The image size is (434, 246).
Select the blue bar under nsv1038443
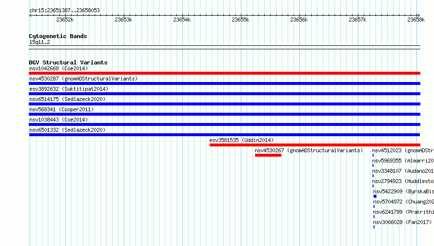coord(224,124)
